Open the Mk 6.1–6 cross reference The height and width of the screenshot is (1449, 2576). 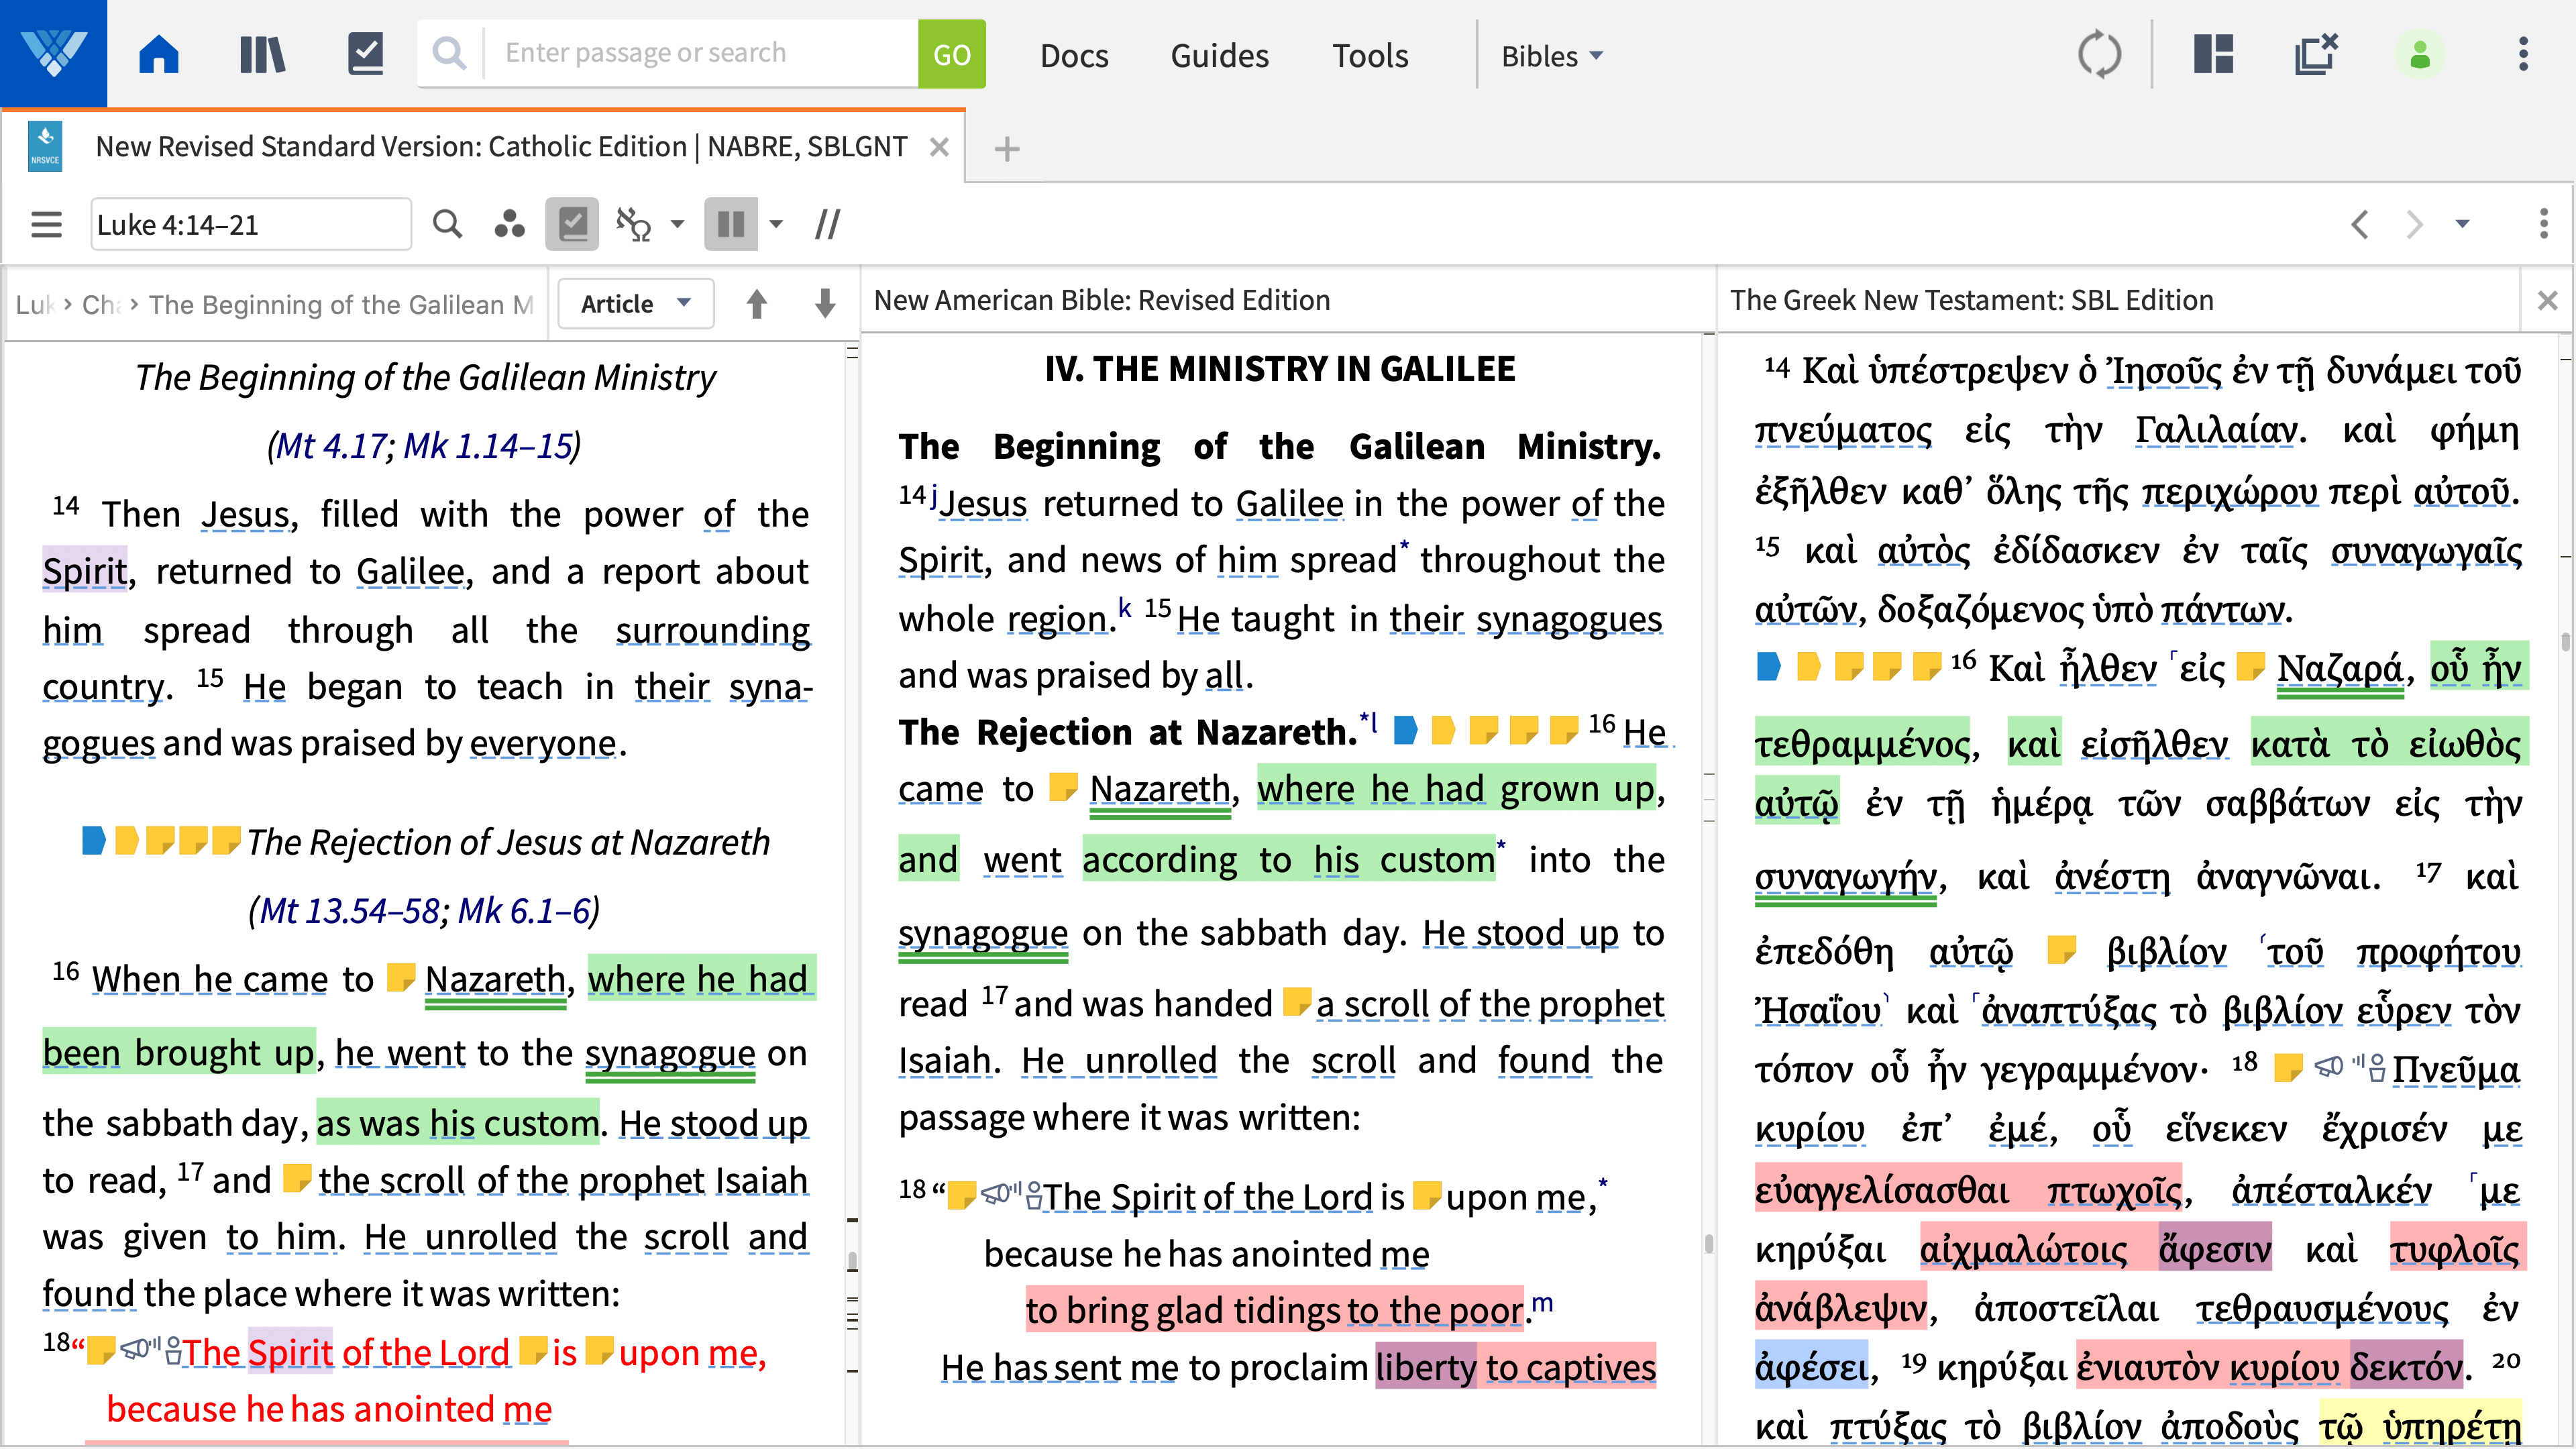524,910
